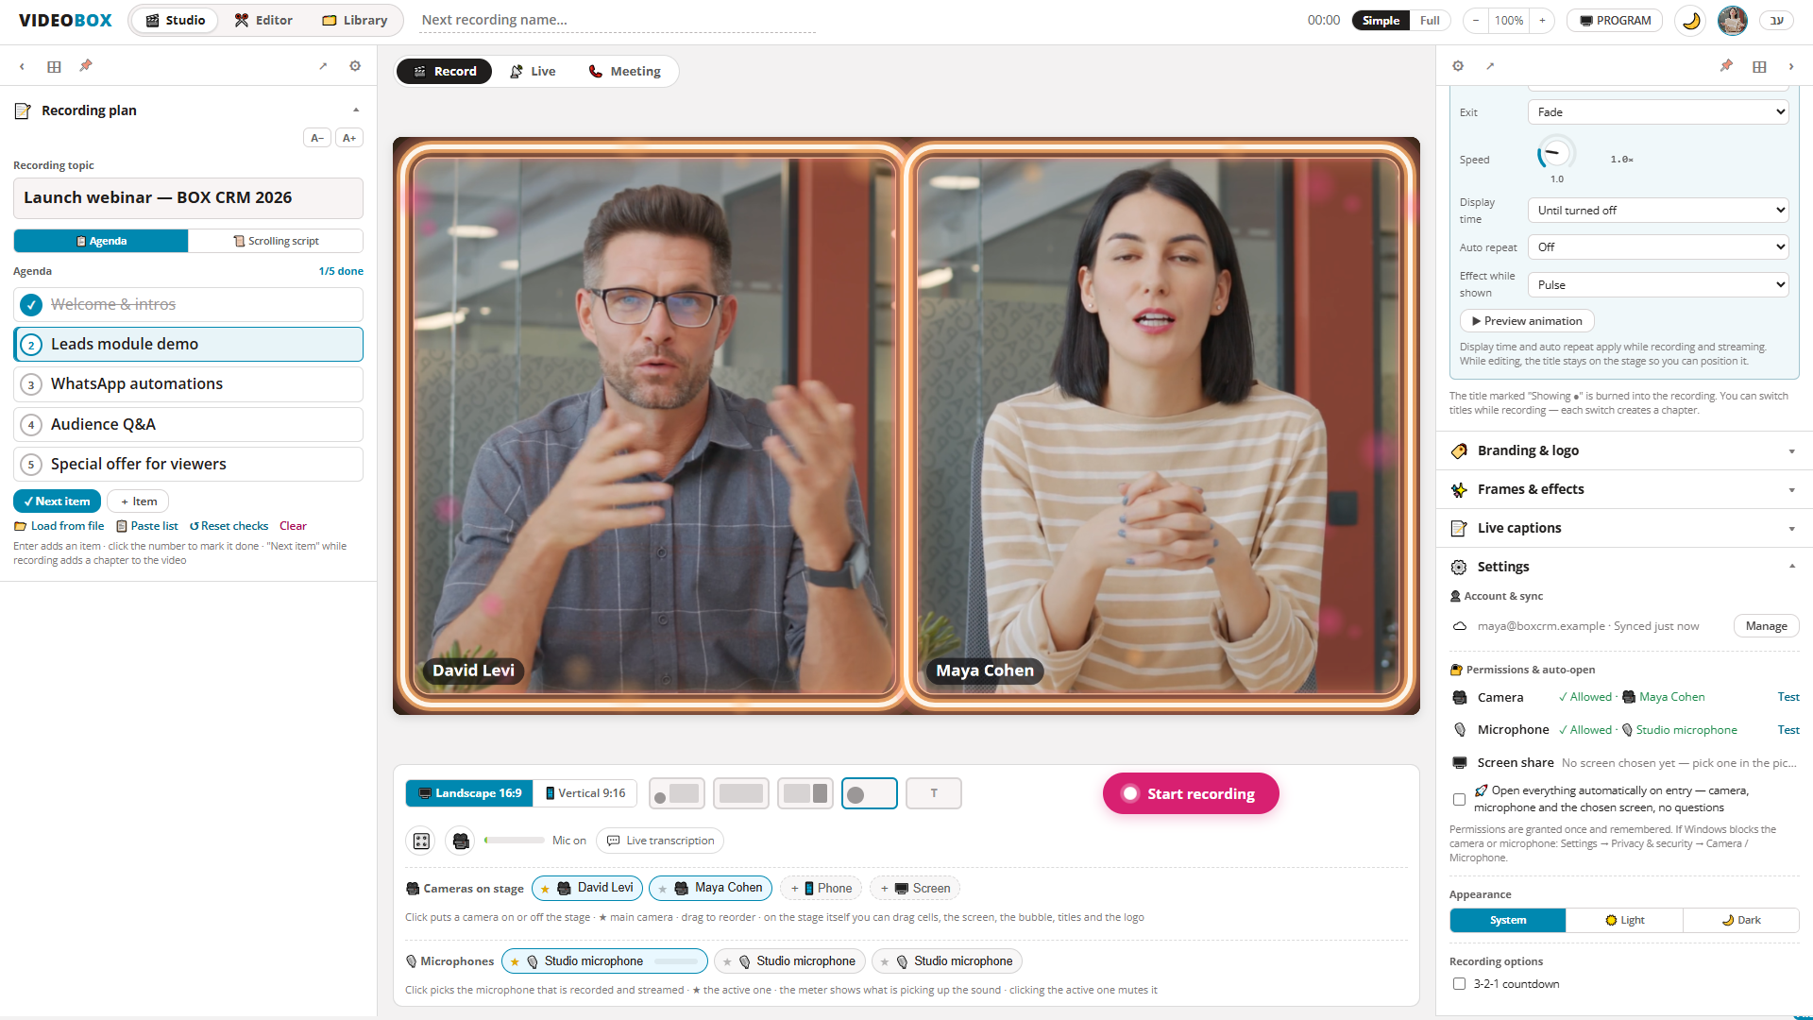Pin the right panel pushpin icon
The width and height of the screenshot is (1813, 1020).
pos(1726,66)
